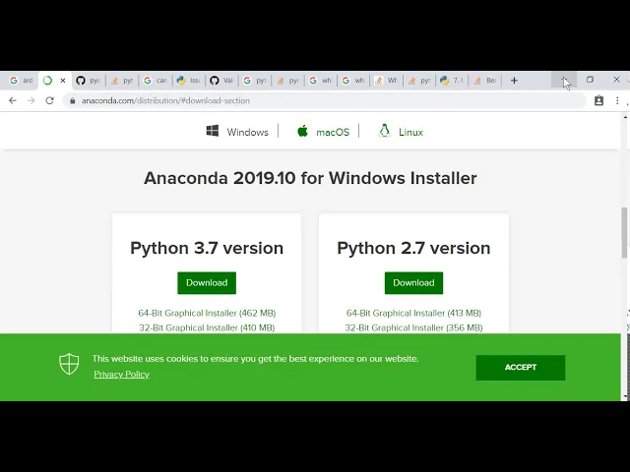Screen dimensions: 630x472
Task: Switch to the 'Be' tab
Action: click(485, 81)
